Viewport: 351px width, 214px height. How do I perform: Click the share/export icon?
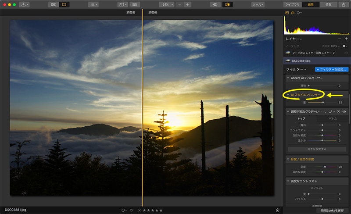[x=344, y=4]
